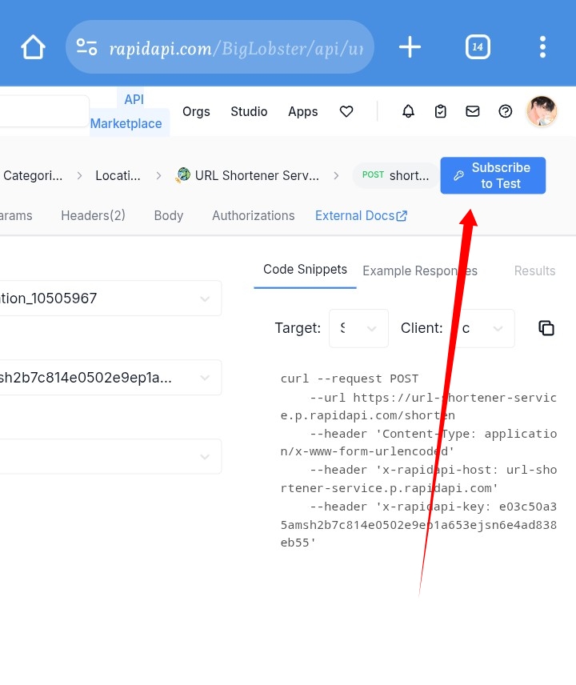Open the envelope messages icon
This screenshot has width=576, height=685.
[x=473, y=112]
